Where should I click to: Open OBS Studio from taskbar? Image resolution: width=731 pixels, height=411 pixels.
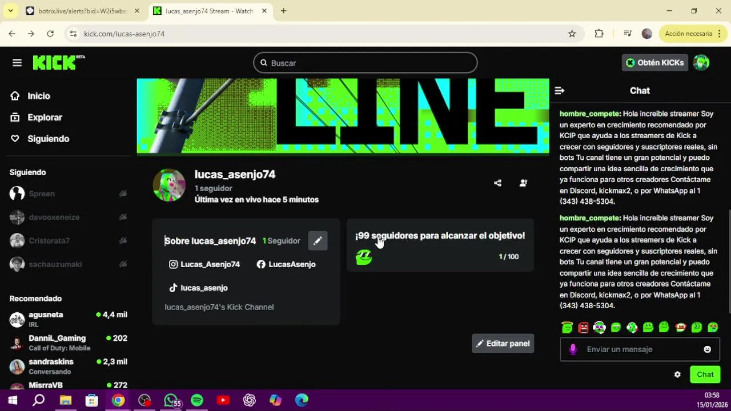(144, 401)
